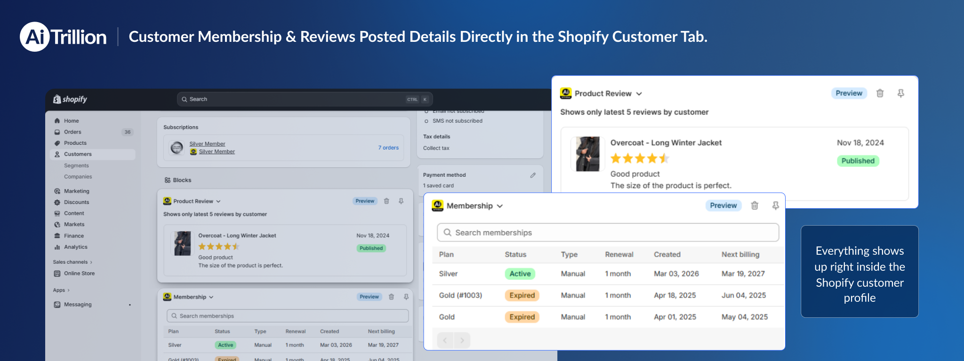964x361 pixels.
Task: Click Preview on Shopify Product Review block
Action: coord(365,201)
